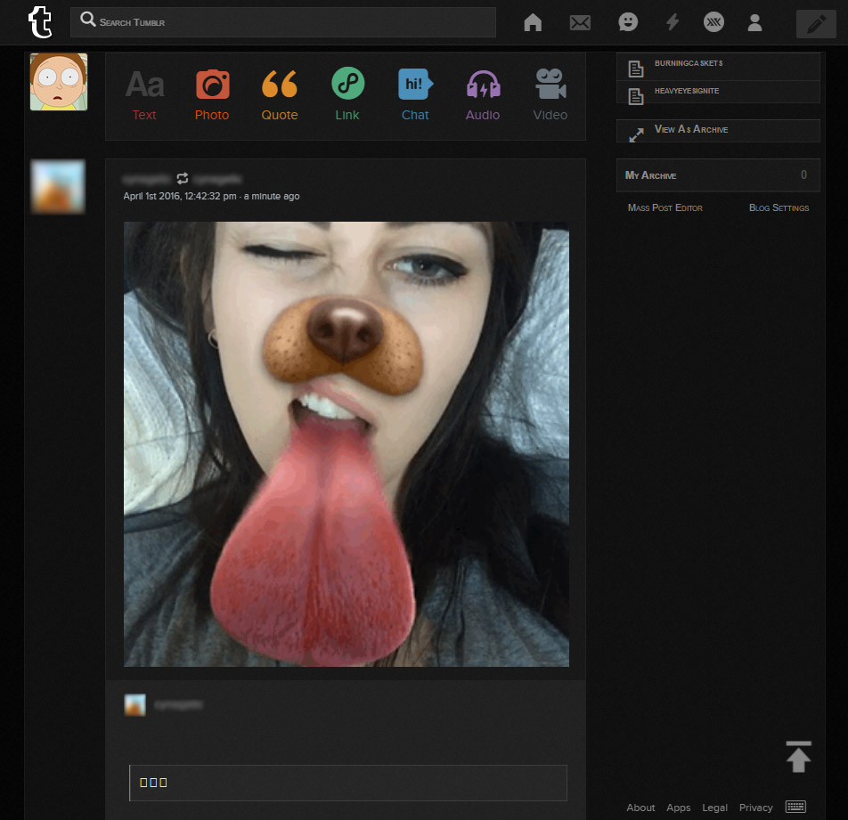Open Blog Settings link
Image resolution: width=848 pixels, height=820 pixels.
pos(779,208)
